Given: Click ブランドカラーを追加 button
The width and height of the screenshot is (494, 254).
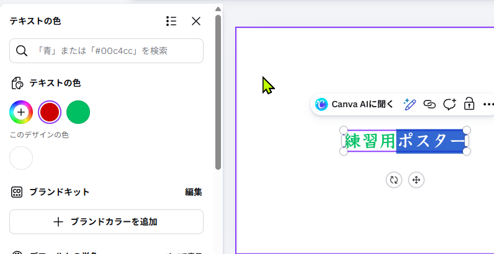Looking at the screenshot, I should pos(106,222).
